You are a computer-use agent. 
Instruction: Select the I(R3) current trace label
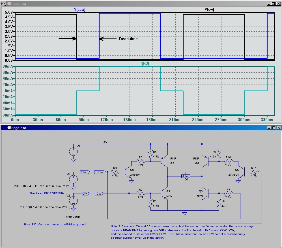click(x=145, y=63)
